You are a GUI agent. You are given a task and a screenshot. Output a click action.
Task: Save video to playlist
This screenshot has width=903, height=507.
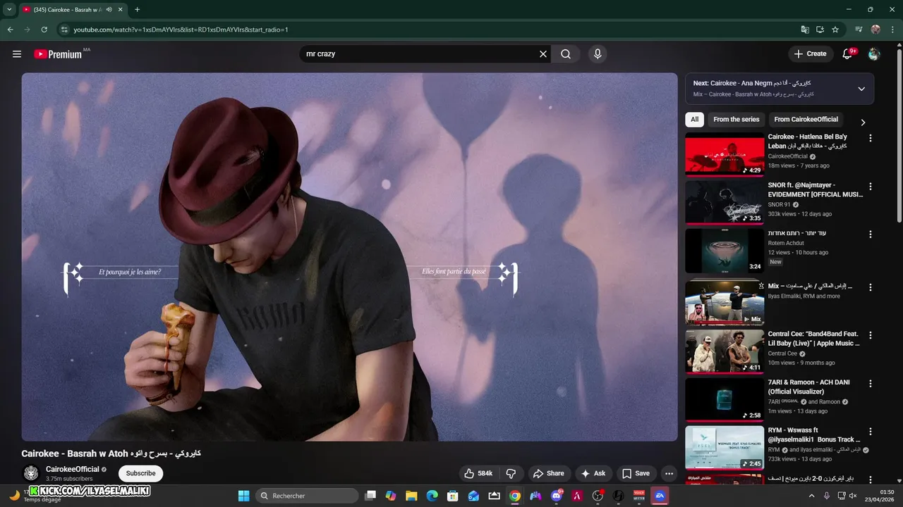point(635,473)
